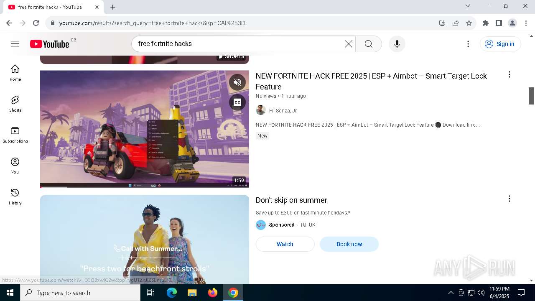Click the video description snippet text

point(367,125)
